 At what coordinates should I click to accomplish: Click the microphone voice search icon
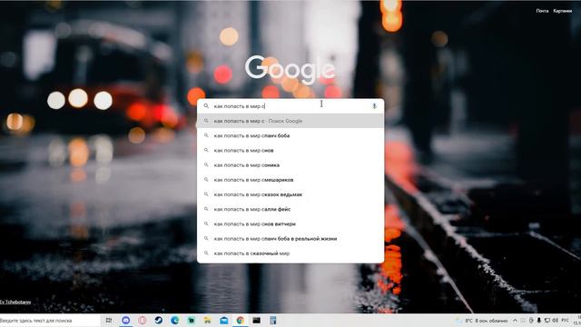(x=374, y=106)
